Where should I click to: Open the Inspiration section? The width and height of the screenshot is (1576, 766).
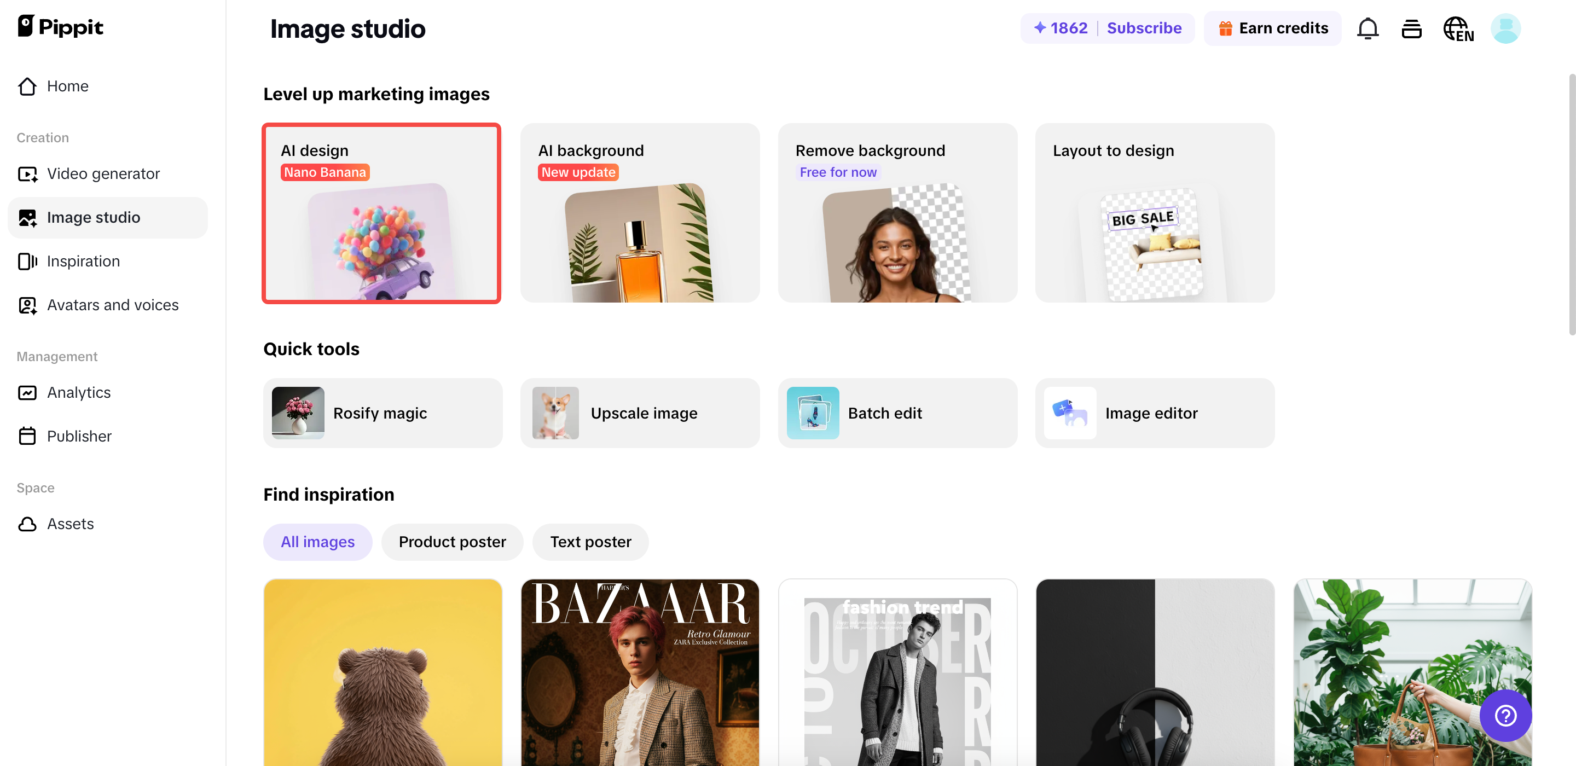83,260
